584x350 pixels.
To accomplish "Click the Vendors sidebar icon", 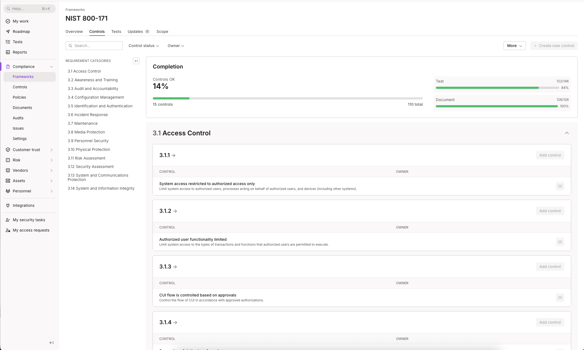I will (8, 170).
